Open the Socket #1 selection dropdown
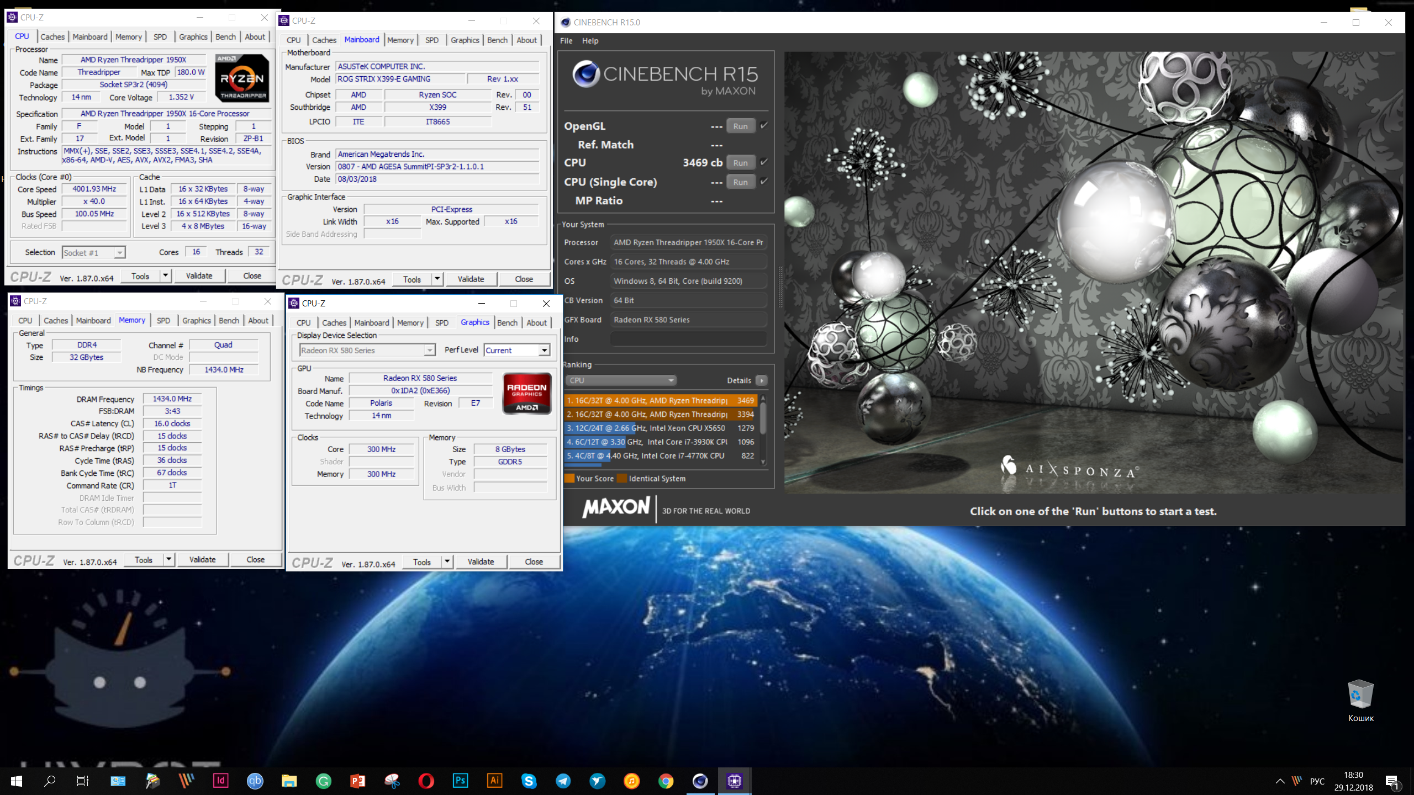The width and height of the screenshot is (1414, 795). [x=94, y=252]
